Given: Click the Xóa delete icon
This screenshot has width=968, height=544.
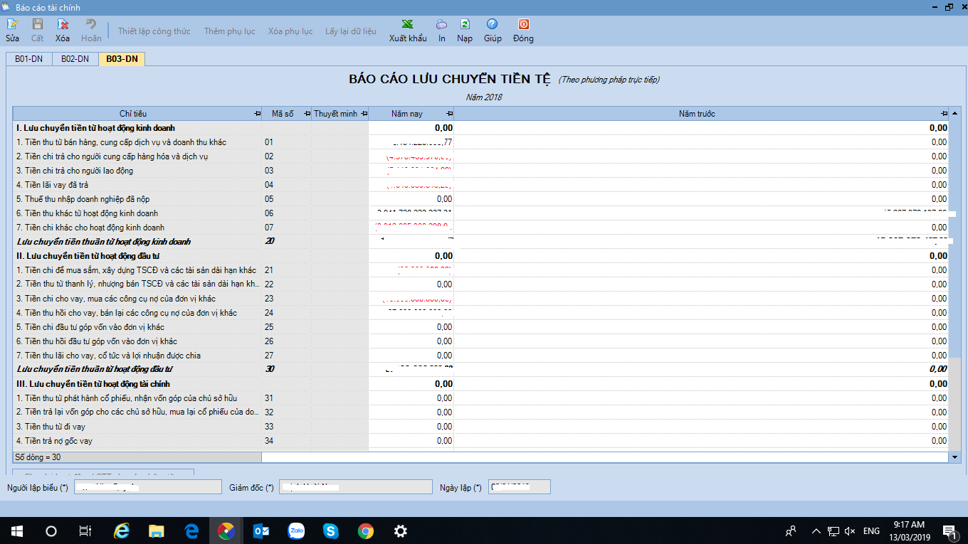Looking at the screenshot, I should [x=63, y=25].
